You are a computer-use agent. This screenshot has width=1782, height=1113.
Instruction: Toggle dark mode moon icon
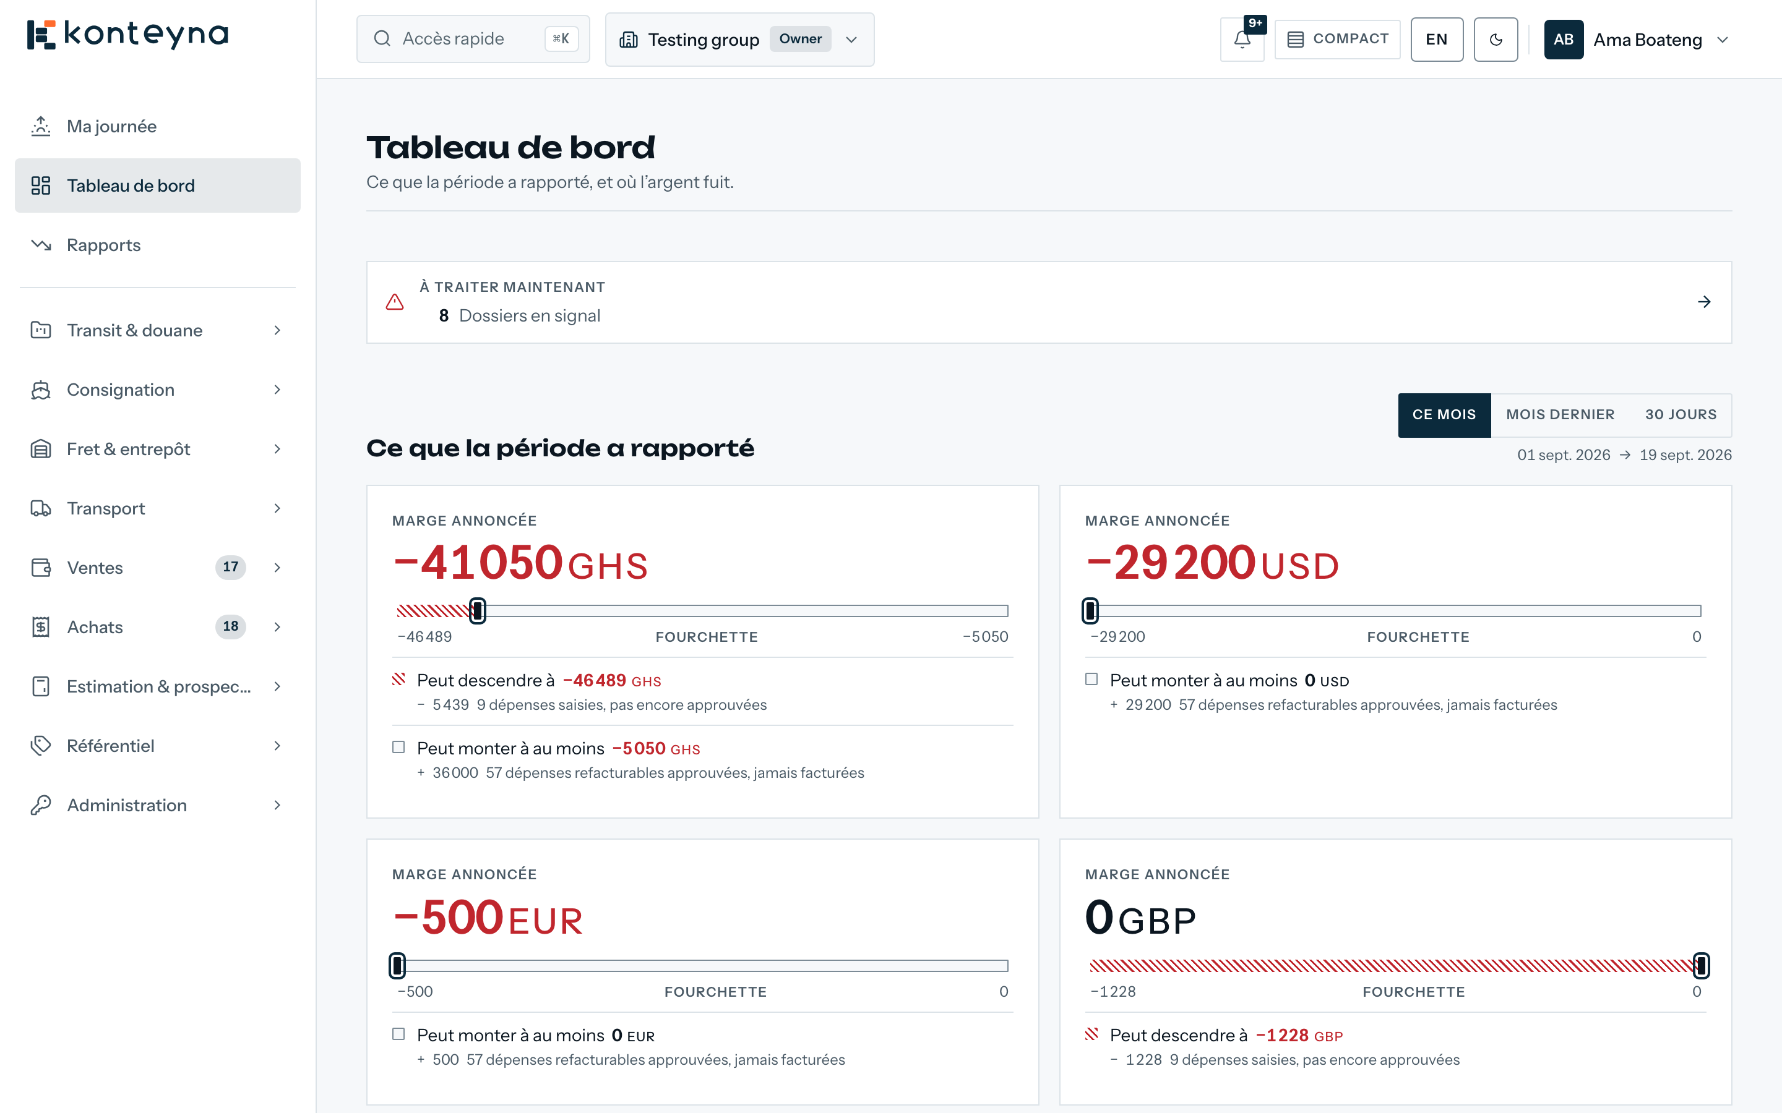1496,40
